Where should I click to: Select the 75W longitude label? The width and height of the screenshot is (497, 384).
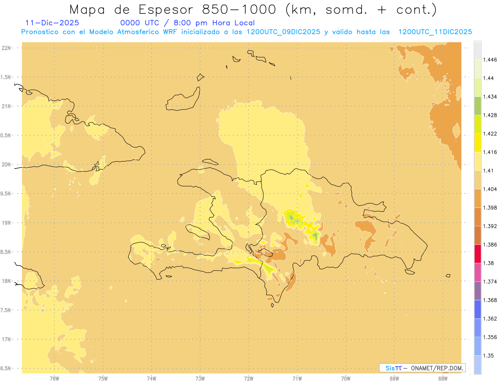pos(103,378)
